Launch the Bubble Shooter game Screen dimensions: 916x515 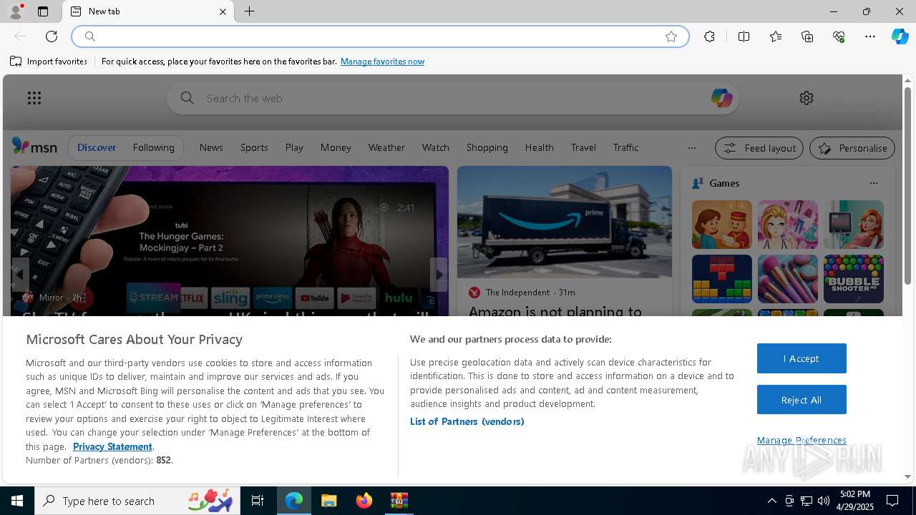coord(853,279)
